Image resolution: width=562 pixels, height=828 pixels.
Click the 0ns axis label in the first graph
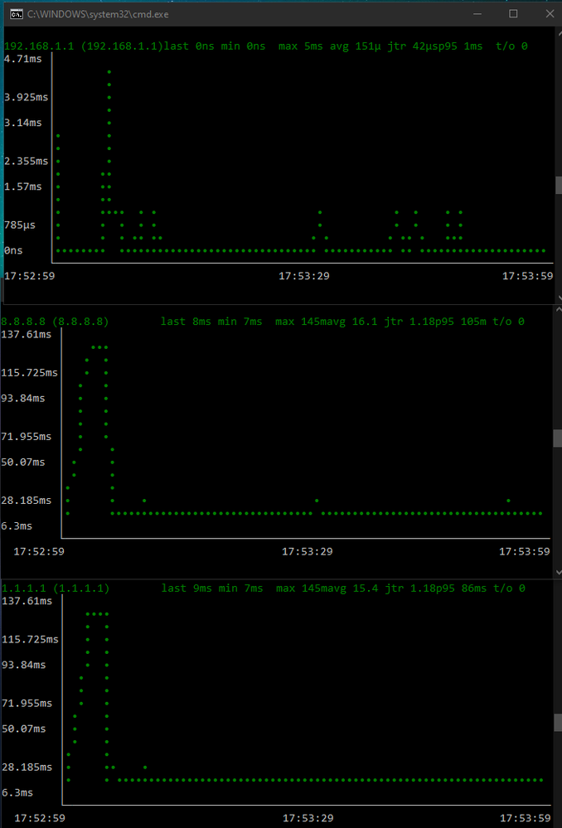coord(13,250)
